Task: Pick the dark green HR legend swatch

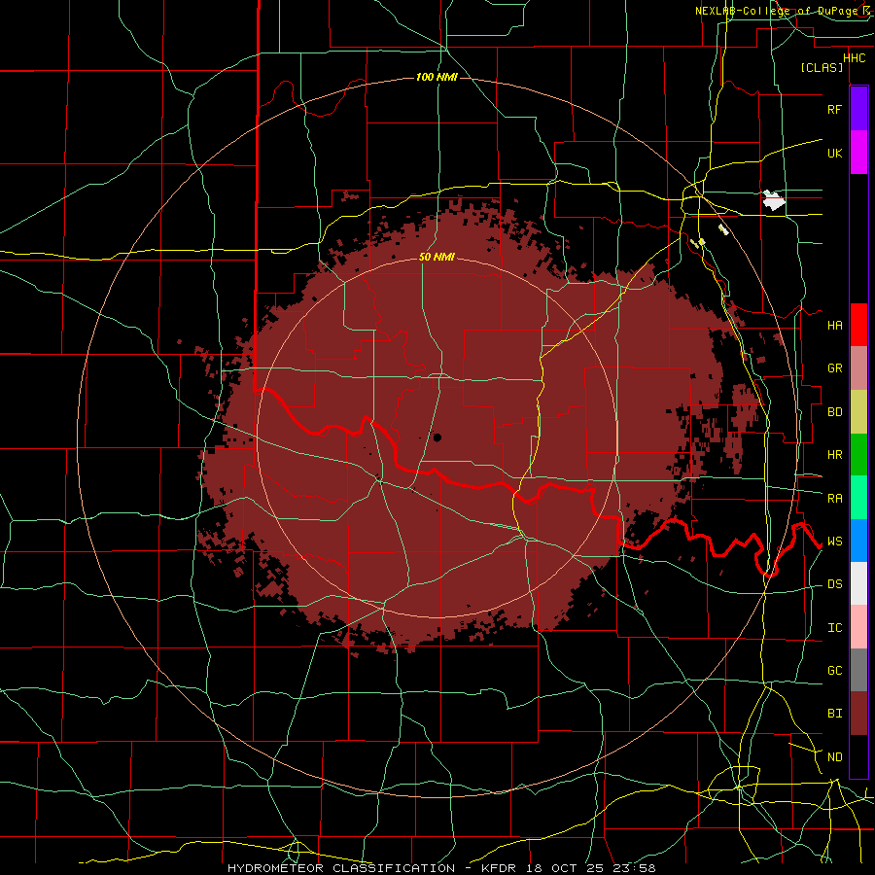Action: pyautogui.click(x=858, y=455)
